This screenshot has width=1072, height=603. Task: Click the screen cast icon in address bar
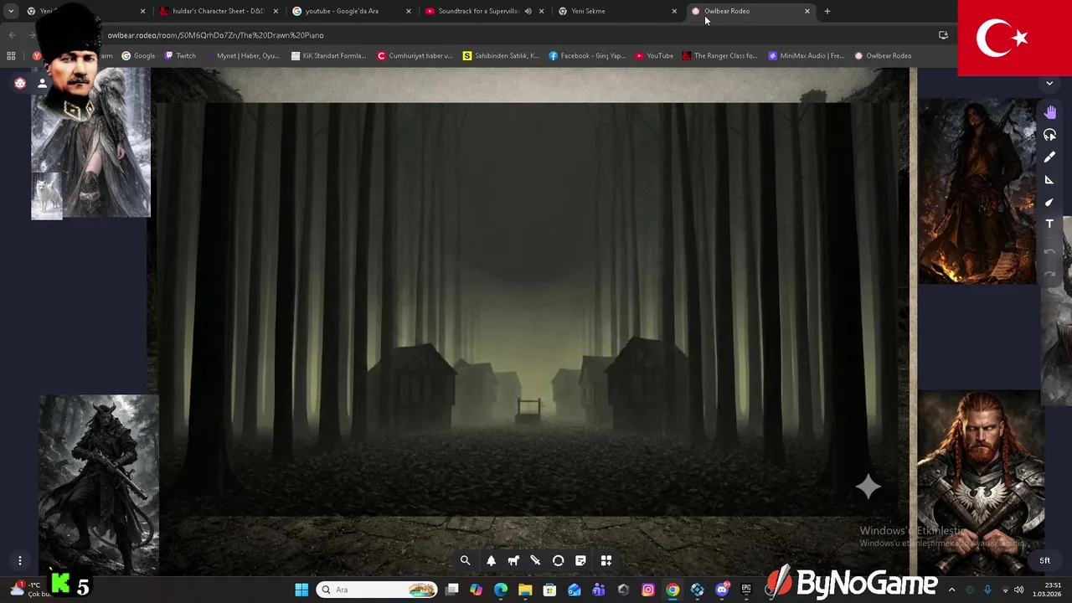click(943, 35)
